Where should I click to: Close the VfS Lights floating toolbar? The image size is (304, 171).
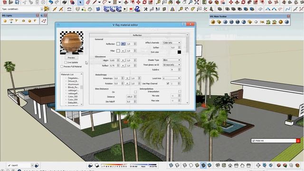pyautogui.click(x=37, y=15)
